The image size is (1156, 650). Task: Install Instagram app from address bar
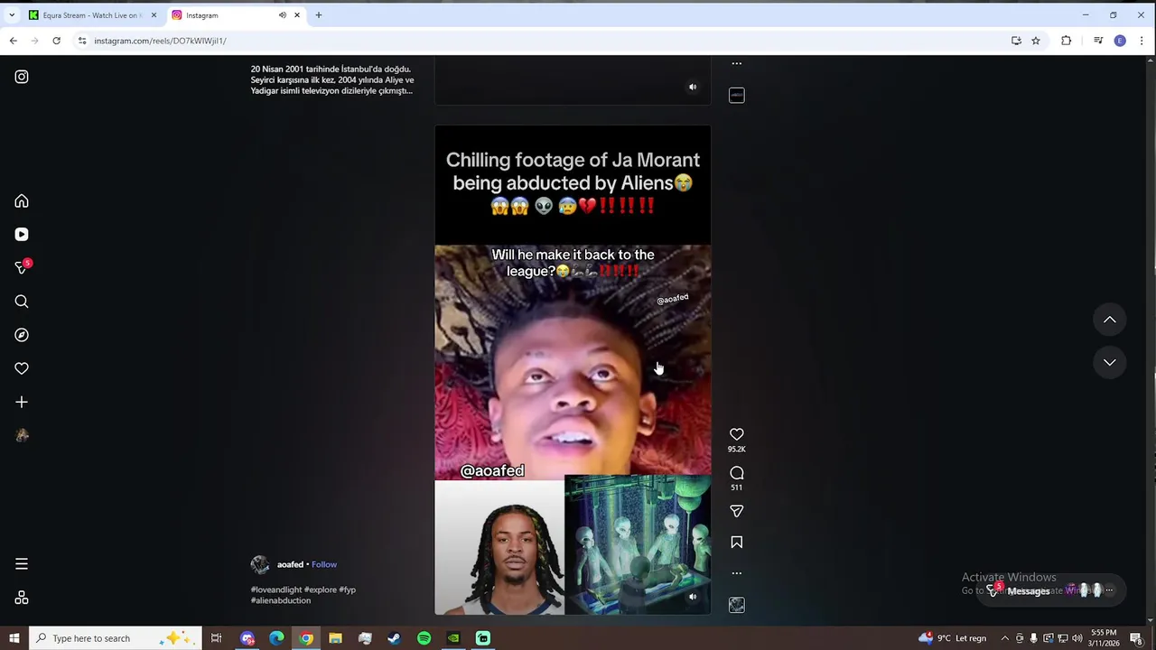1016,41
